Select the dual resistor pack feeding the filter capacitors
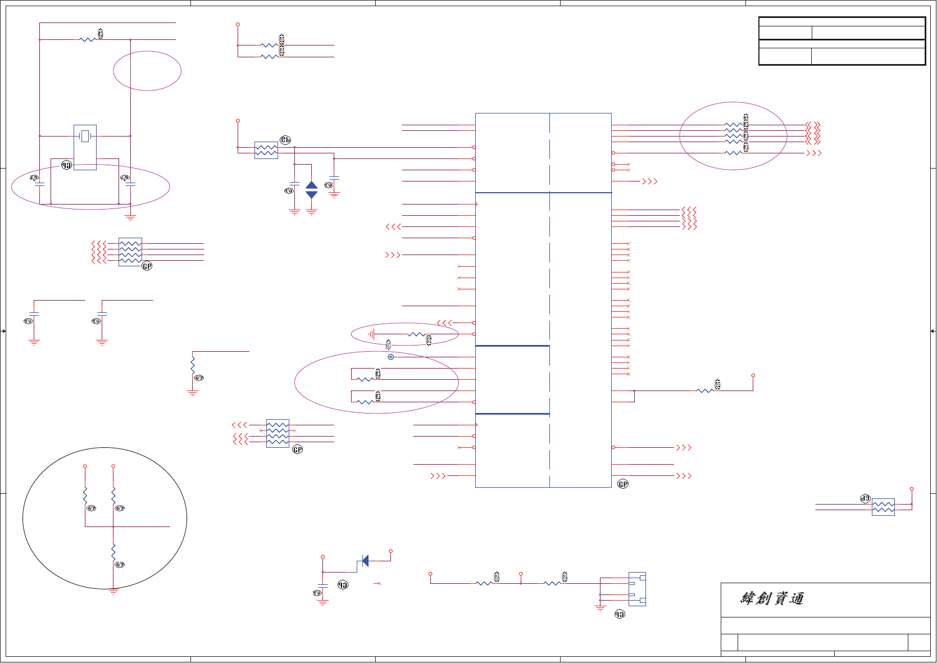Image resolution: width=937 pixels, height=663 pixels. (x=266, y=150)
